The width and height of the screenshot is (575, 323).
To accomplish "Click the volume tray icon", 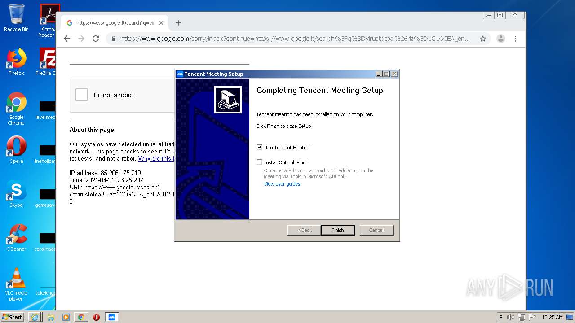I will [x=511, y=317].
